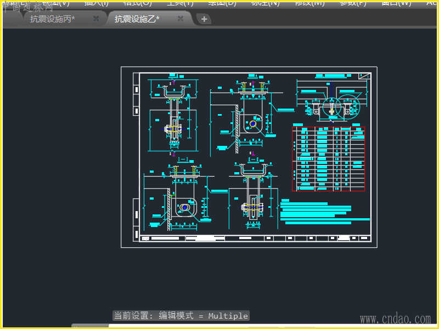Click the new drawing tab plus button
439x329 pixels.
[x=204, y=19]
